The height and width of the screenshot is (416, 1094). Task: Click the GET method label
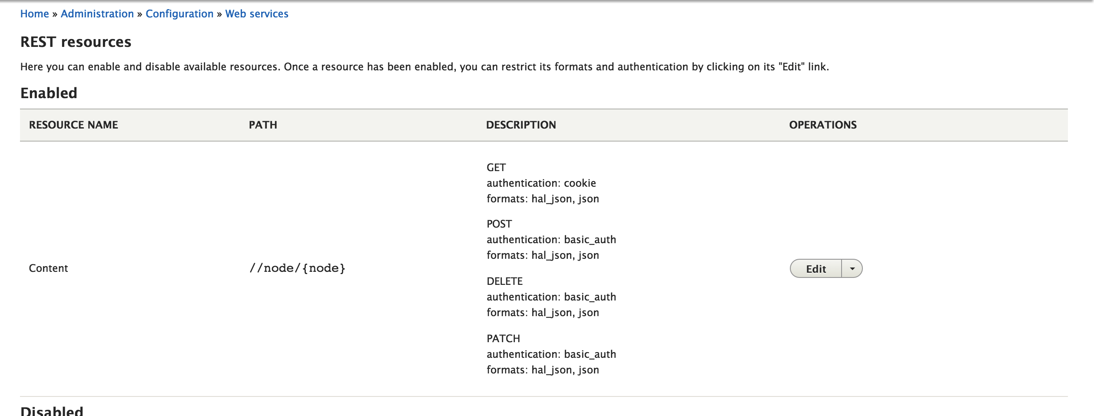click(x=496, y=168)
